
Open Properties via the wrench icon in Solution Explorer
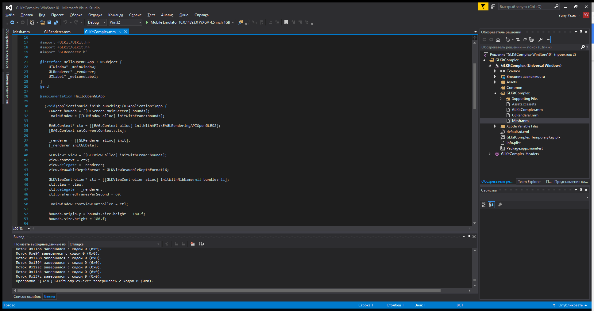click(540, 40)
